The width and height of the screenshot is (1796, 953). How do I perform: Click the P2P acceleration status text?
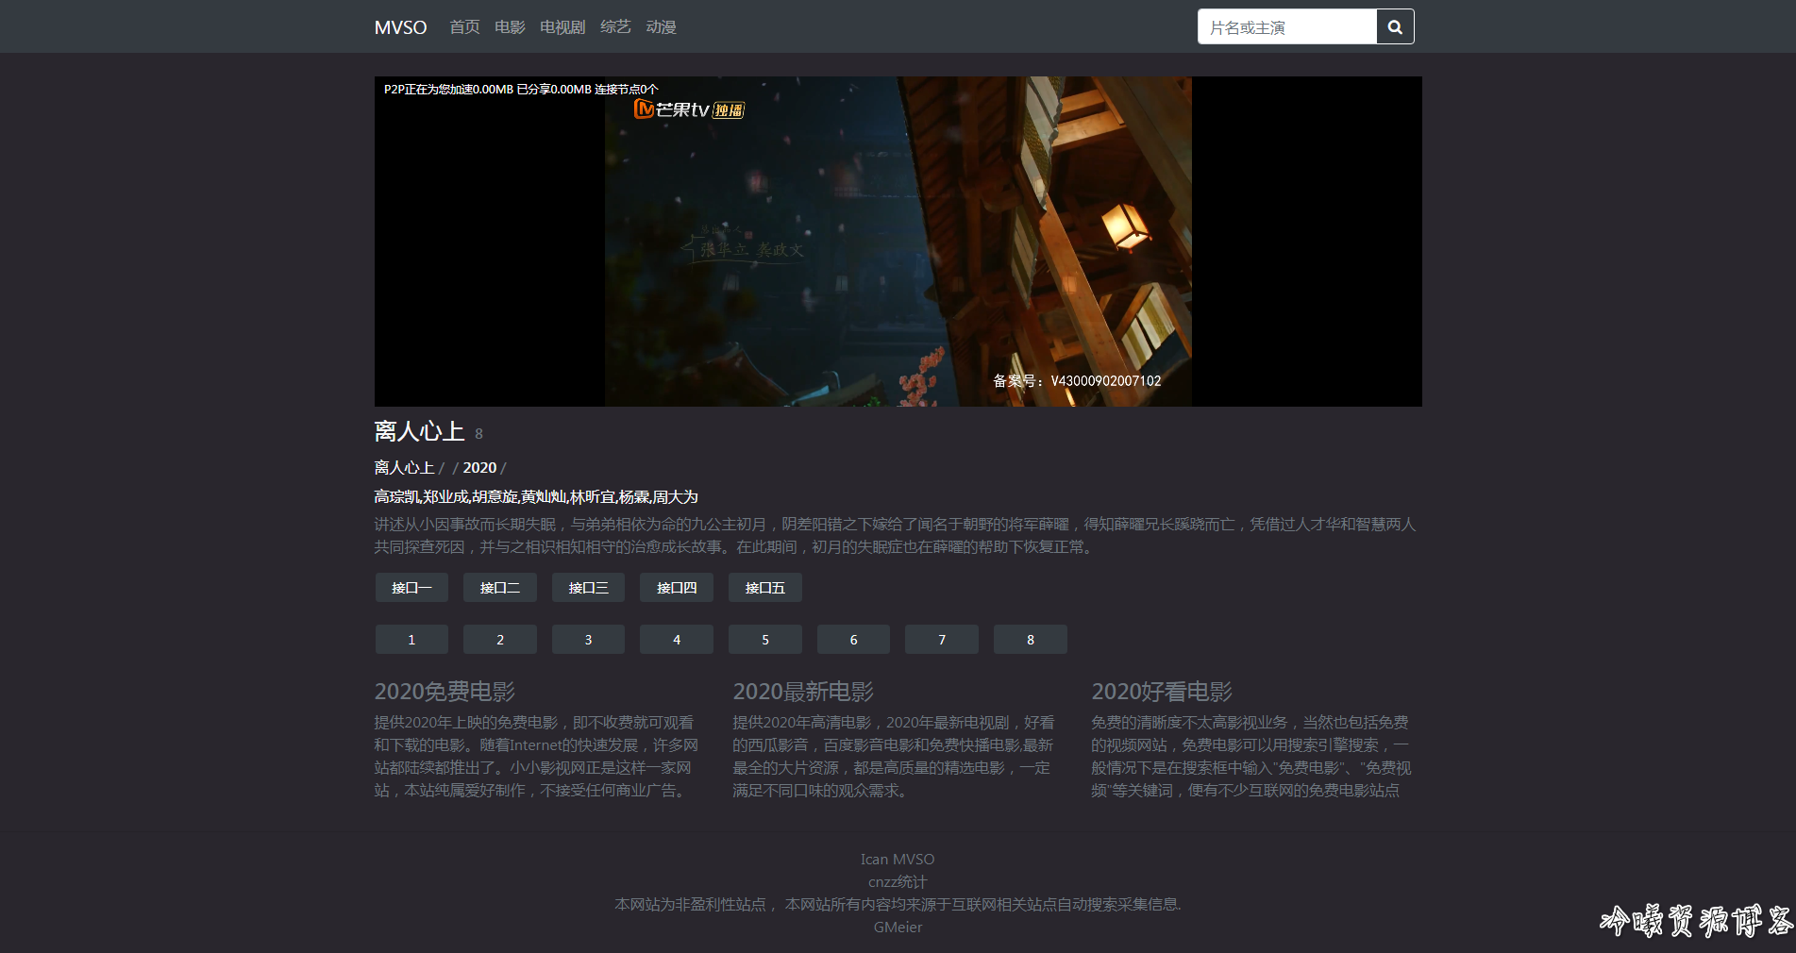coord(521,90)
